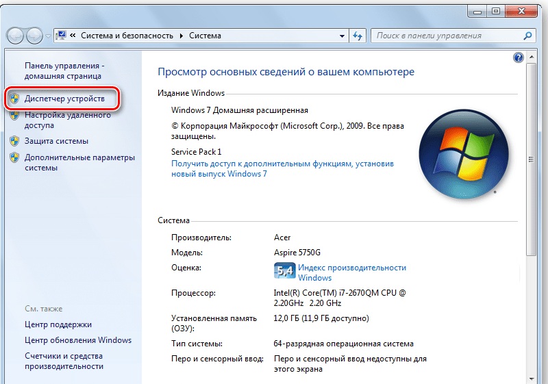548x384 pixels.
Task: Select the «Система и безопасность» breadcrumb
Action: (127, 36)
